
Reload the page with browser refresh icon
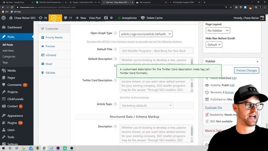pos(12,8)
